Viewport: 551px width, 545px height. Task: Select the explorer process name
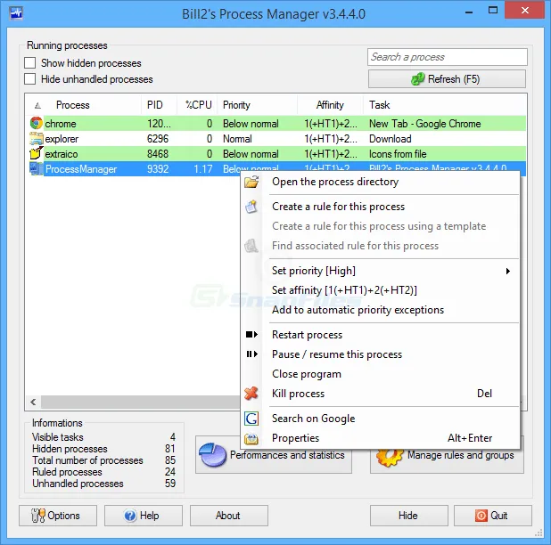tap(62, 139)
